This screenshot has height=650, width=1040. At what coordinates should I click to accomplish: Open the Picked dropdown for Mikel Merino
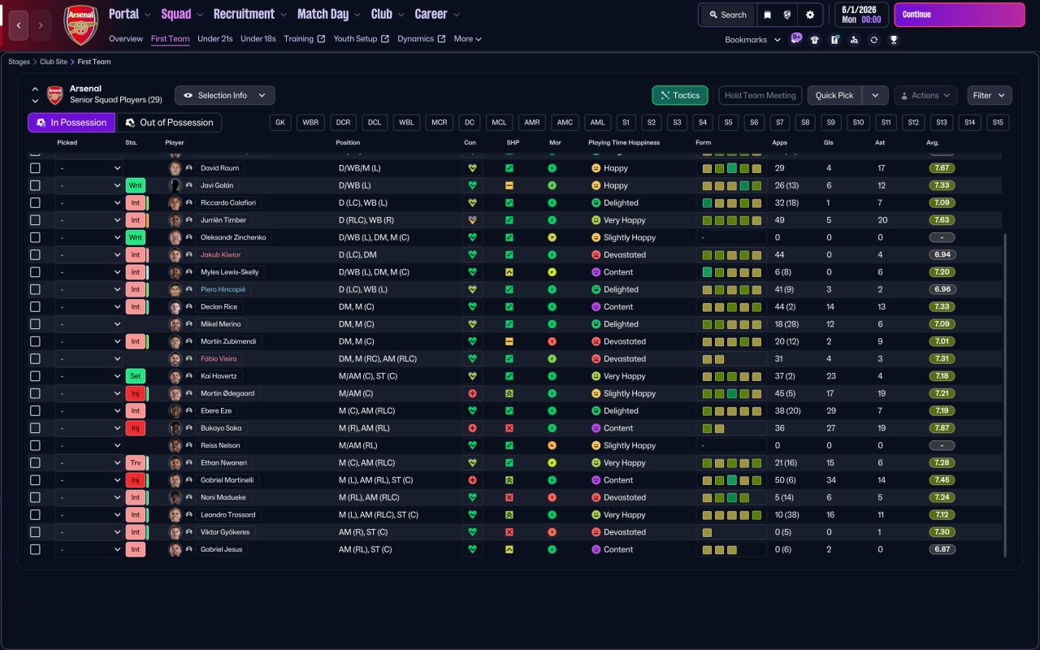pos(89,324)
